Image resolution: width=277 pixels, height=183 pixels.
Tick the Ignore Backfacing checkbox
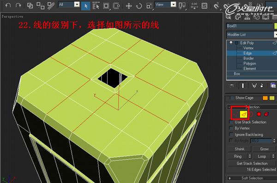[231, 134]
